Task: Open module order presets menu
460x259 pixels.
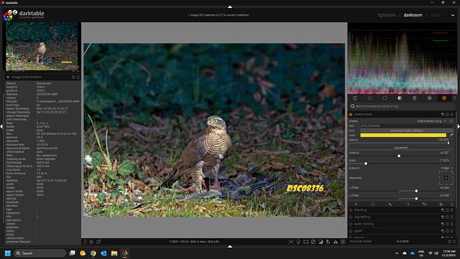Action: [x=455, y=242]
